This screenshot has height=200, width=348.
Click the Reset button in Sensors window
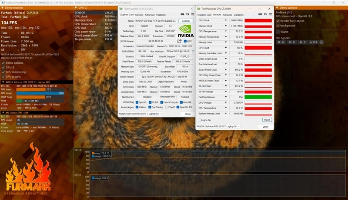[267, 120]
